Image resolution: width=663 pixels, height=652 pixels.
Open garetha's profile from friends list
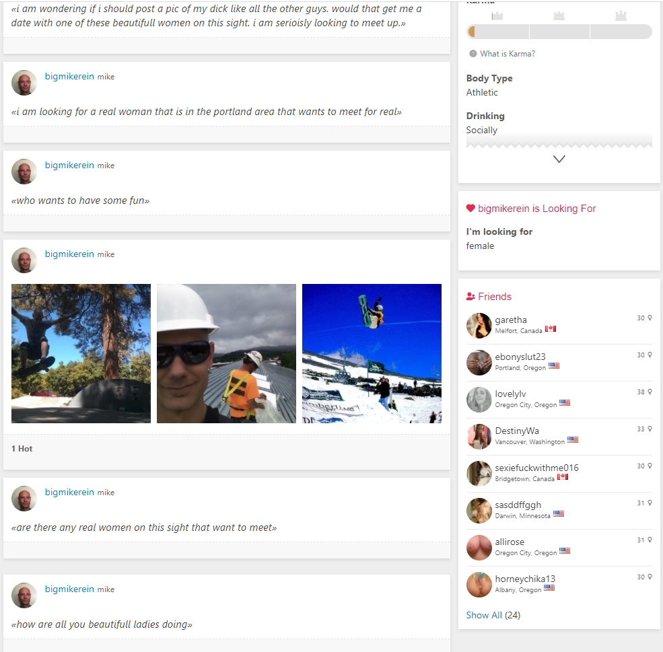[x=511, y=320]
